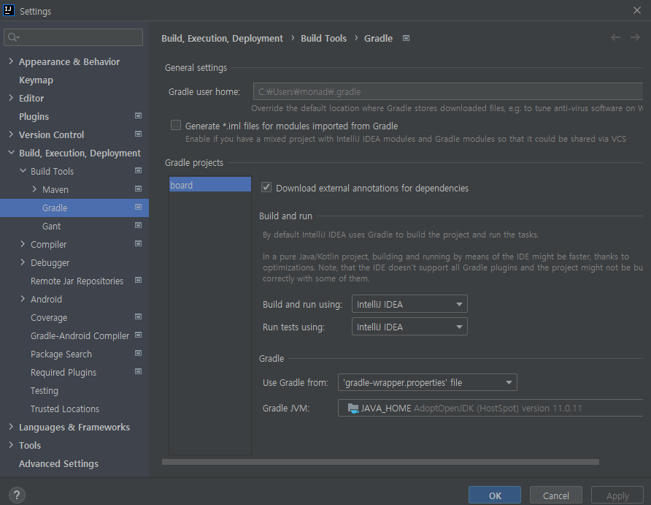Expand Languages & Frameworks section
The height and width of the screenshot is (505, 651).
11,427
